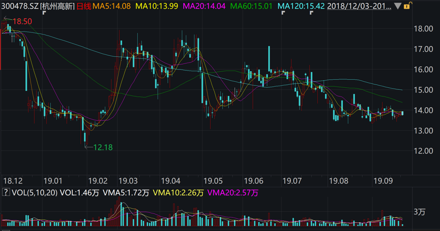
Task: Click the stock code 300478.SZ
Action: click(x=19, y=6)
